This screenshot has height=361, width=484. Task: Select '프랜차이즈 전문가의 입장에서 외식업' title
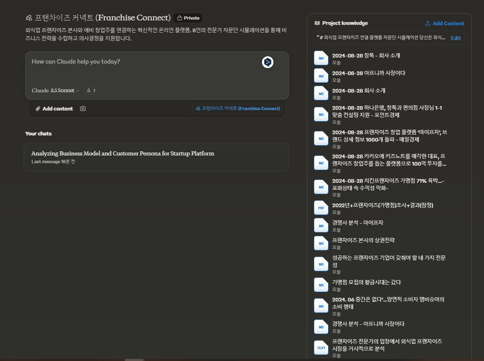click(x=387, y=345)
